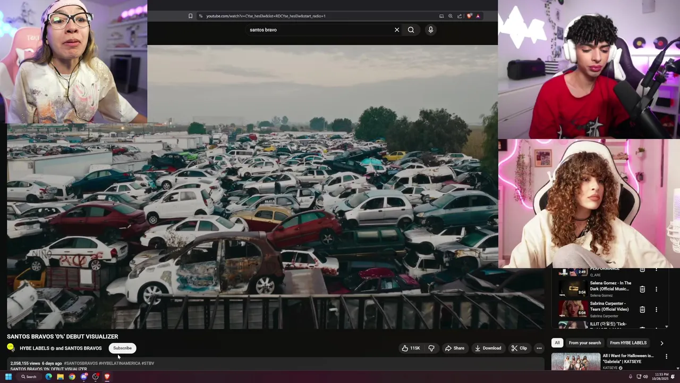Select the 'From your search' chip
The height and width of the screenshot is (383, 680).
coord(584,343)
